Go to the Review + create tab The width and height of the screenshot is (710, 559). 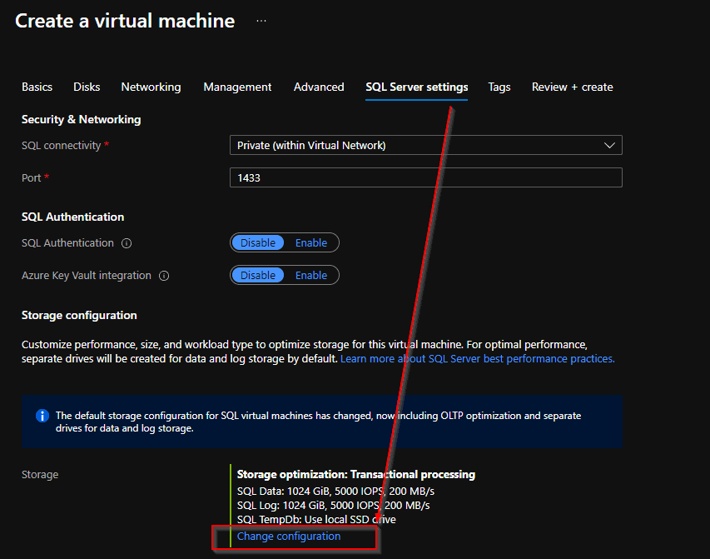coord(572,87)
